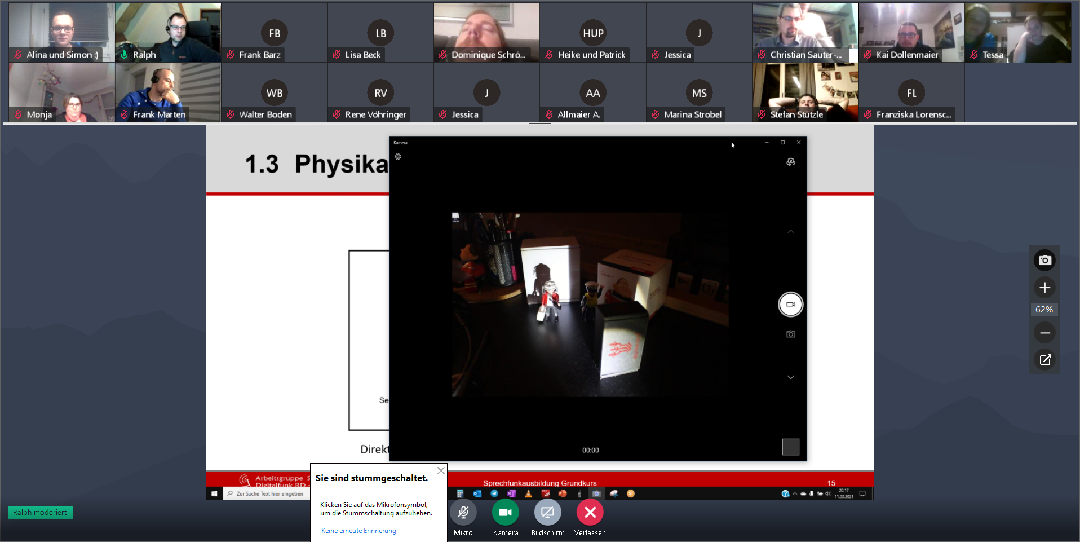Viewport: 1080px width, 542px height.
Task: Expand hidden system tray icons chevron
Action: click(795, 494)
